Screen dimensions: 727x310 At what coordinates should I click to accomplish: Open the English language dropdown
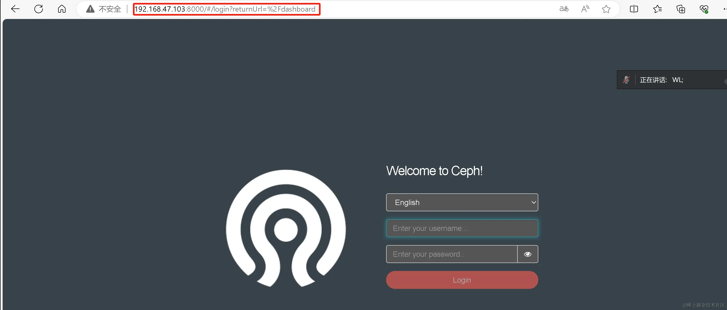point(462,202)
